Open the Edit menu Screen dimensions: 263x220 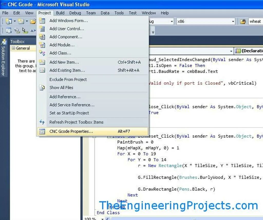pos(17,13)
